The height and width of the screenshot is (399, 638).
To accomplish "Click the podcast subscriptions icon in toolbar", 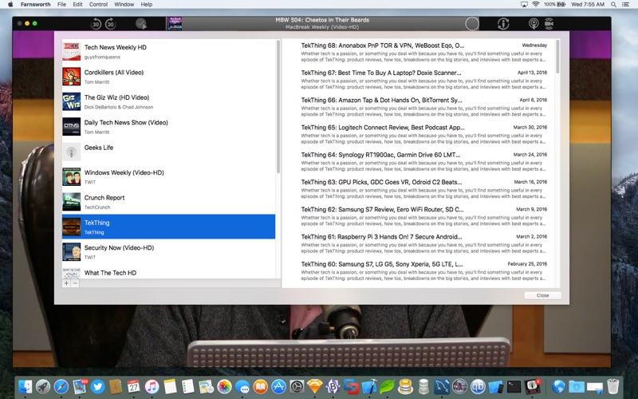I will pyautogui.click(x=534, y=24).
